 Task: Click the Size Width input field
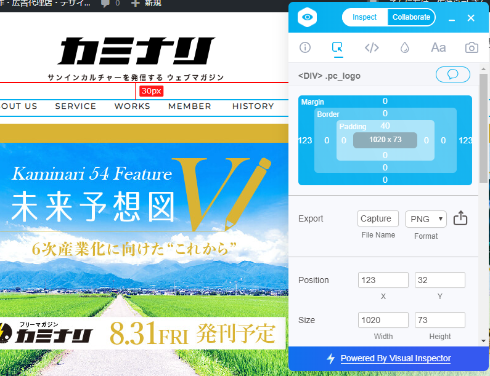point(383,320)
